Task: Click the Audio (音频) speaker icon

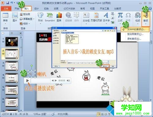Action: pos(146,16)
